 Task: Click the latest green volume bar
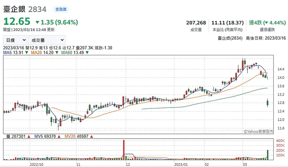(x=268, y=155)
